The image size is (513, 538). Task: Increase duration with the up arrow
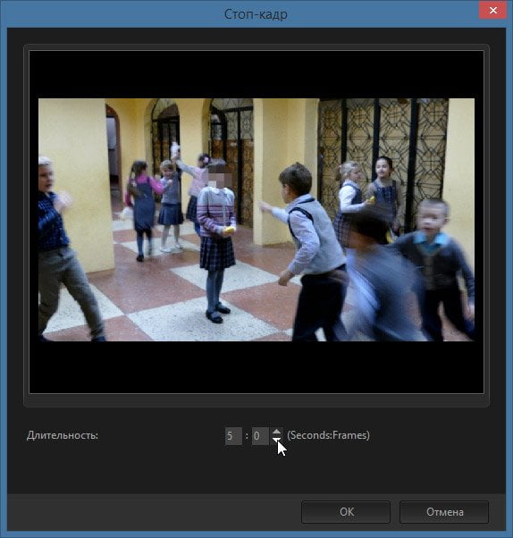click(276, 432)
